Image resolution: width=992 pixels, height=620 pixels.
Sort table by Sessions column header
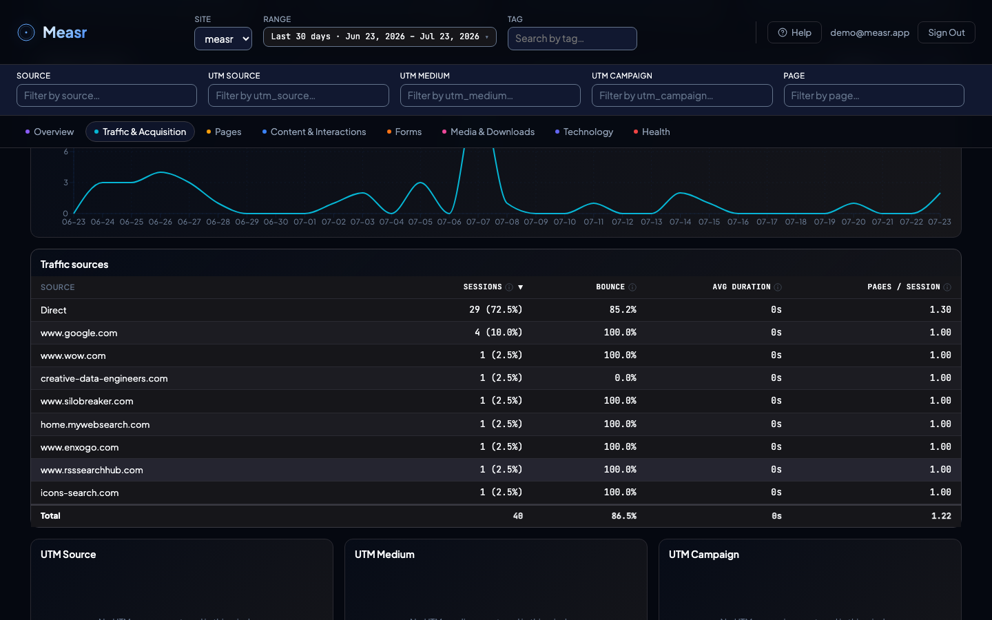click(482, 287)
